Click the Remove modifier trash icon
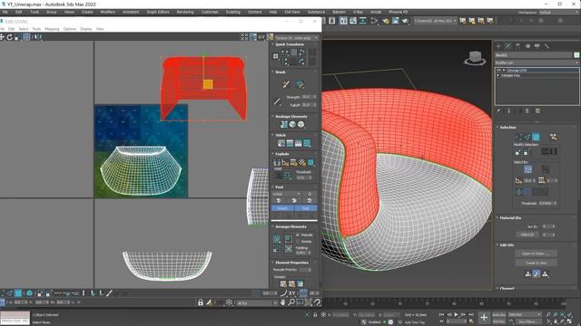The image size is (581, 326). (x=527, y=110)
